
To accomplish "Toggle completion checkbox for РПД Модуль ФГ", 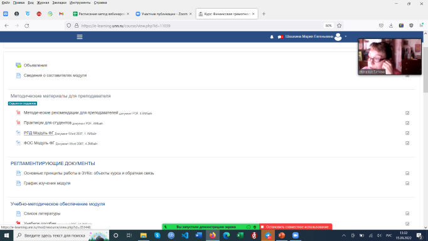I will tap(407, 133).
